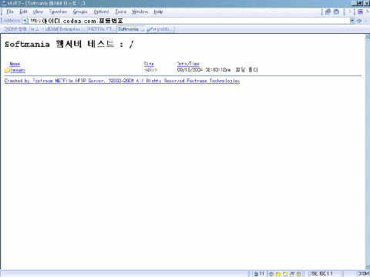
Task: Click the dir size value for images
Action: (150, 70)
